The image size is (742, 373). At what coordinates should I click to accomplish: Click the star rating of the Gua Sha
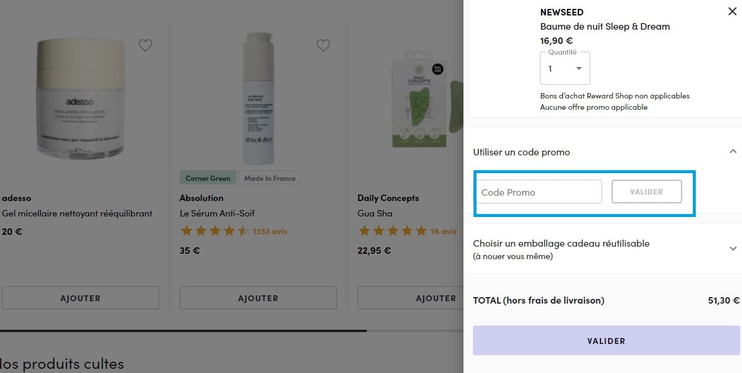[x=392, y=231]
